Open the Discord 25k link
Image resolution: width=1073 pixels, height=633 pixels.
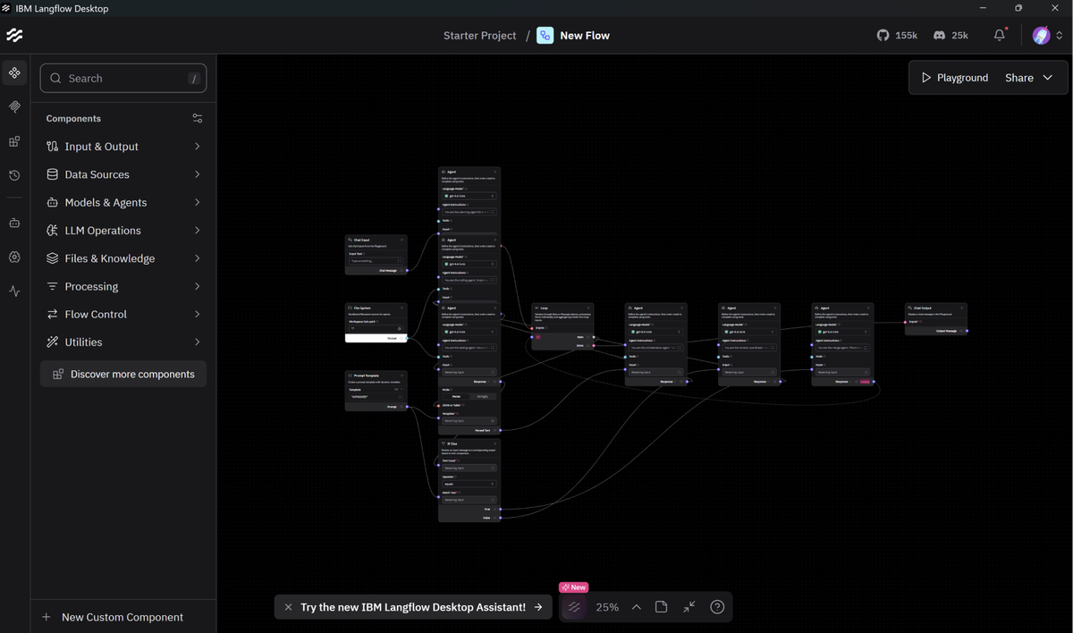click(x=950, y=36)
